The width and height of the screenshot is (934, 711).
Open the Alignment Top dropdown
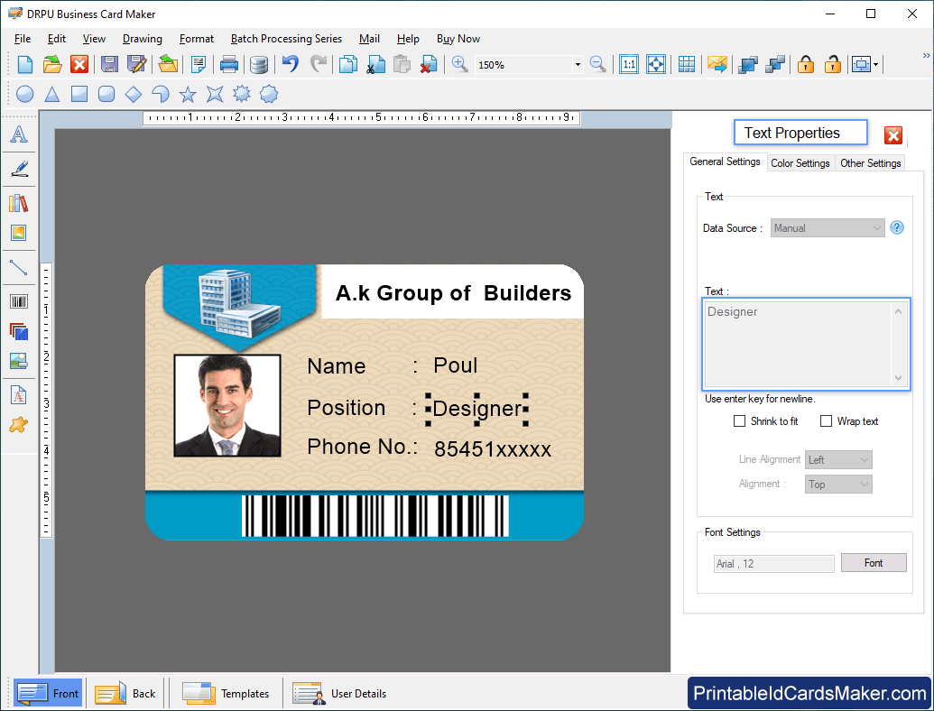click(x=838, y=485)
